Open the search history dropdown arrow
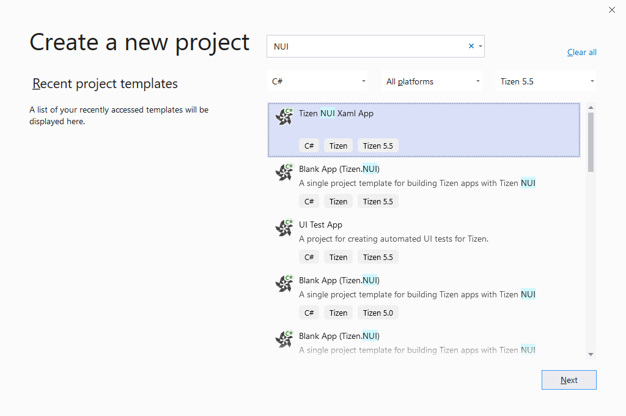This screenshot has width=626, height=416. 481,46
